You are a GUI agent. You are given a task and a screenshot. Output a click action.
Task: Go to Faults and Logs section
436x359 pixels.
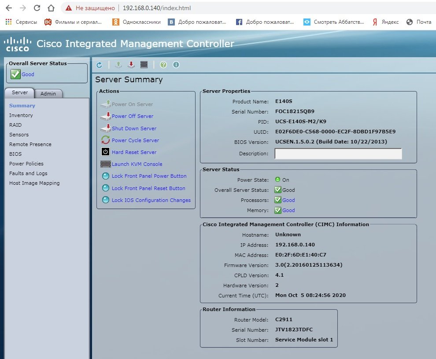[x=28, y=173]
